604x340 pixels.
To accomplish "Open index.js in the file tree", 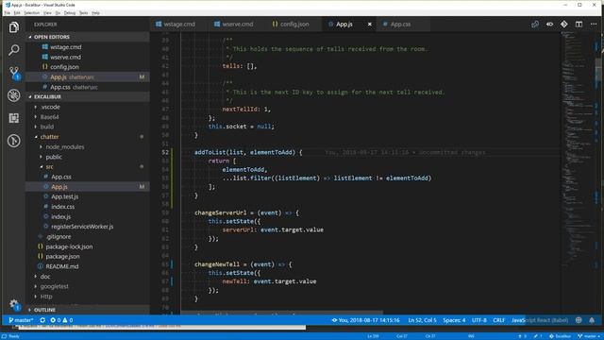I will coord(88,216).
